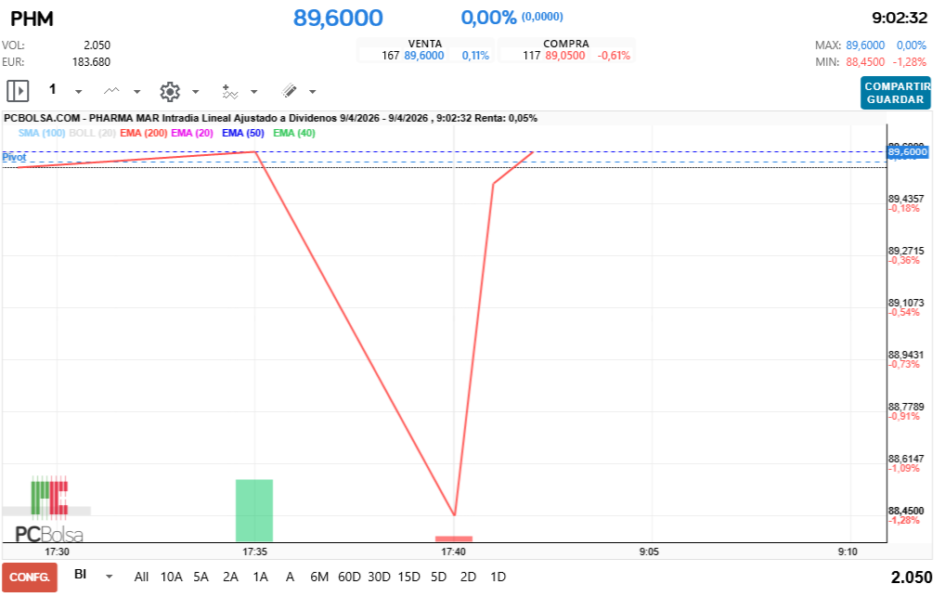
Task: Click the add indicator icon
Action: [230, 91]
